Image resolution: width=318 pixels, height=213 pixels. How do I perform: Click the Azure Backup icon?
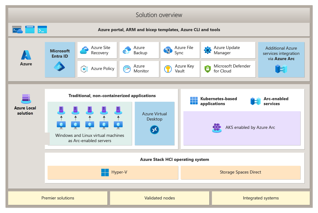(126, 50)
